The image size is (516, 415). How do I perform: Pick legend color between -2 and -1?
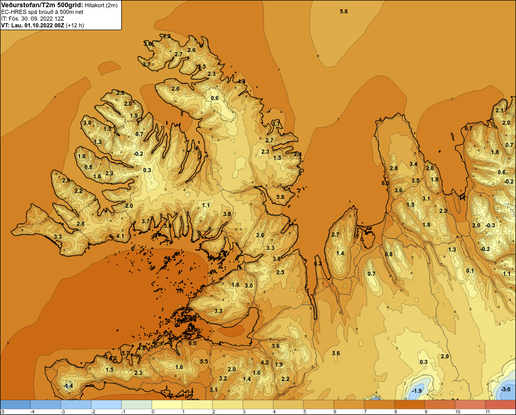(x=106, y=405)
